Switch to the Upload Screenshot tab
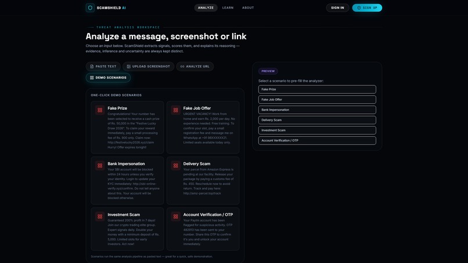The width and height of the screenshot is (468, 263). point(148,66)
